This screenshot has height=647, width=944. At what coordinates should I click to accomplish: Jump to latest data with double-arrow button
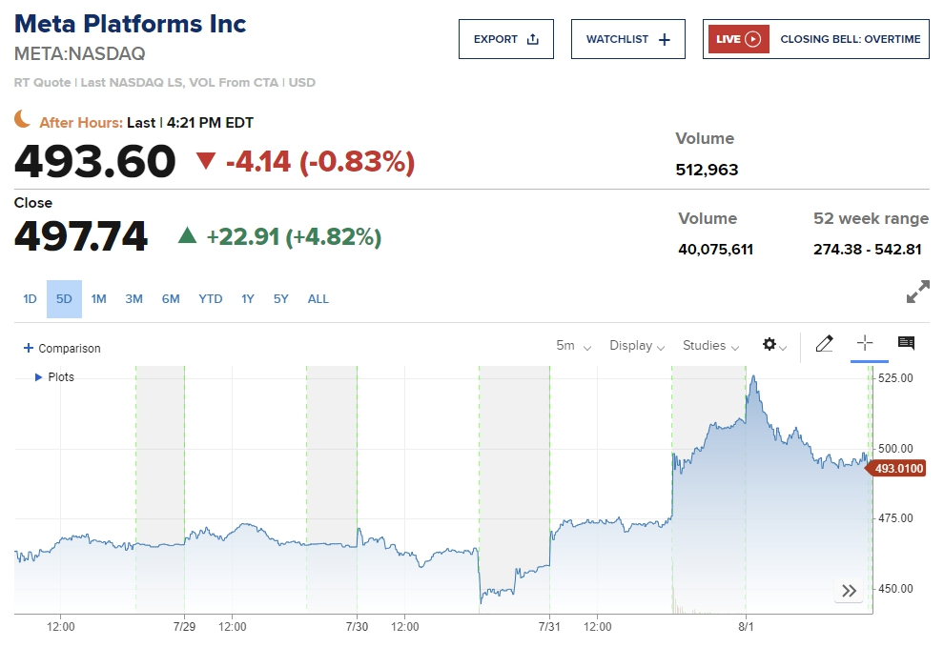point(849,591)
